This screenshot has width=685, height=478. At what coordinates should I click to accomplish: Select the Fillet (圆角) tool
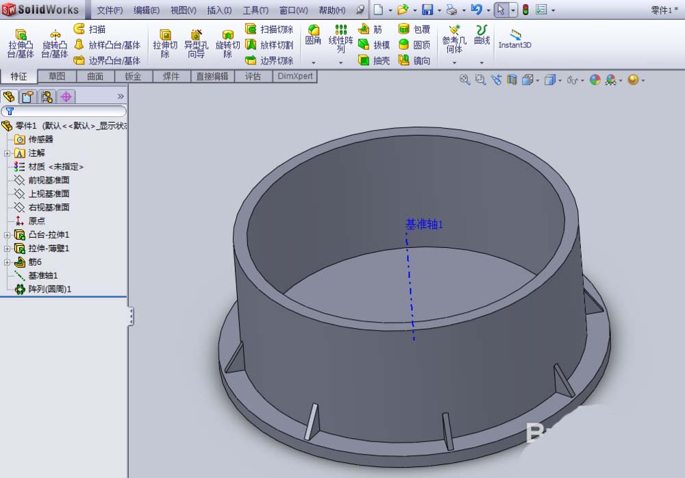(313, 35)
